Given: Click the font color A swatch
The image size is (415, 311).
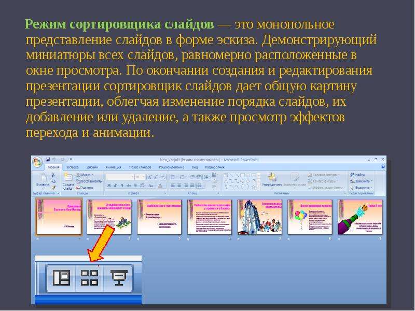Looking at the screenshot, I should 160,186.
